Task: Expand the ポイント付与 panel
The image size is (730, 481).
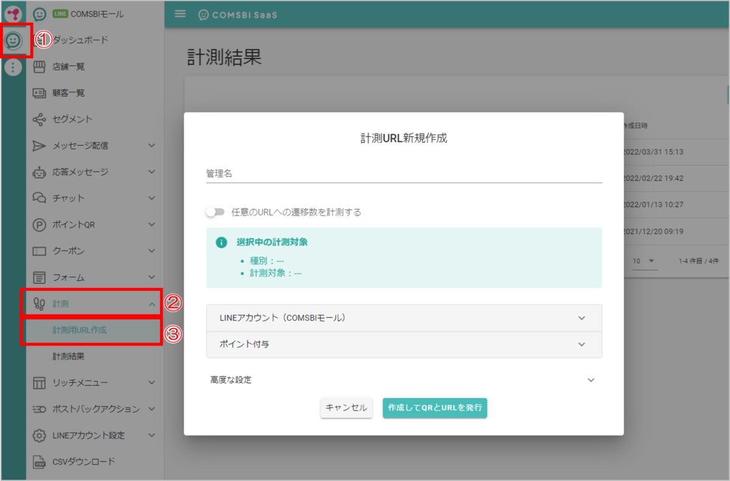Action: coord(404,344)
